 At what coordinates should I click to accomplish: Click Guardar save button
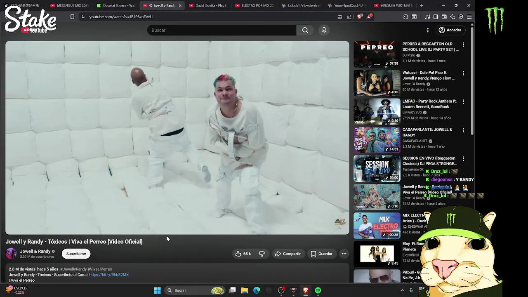[x=321, y=254]
